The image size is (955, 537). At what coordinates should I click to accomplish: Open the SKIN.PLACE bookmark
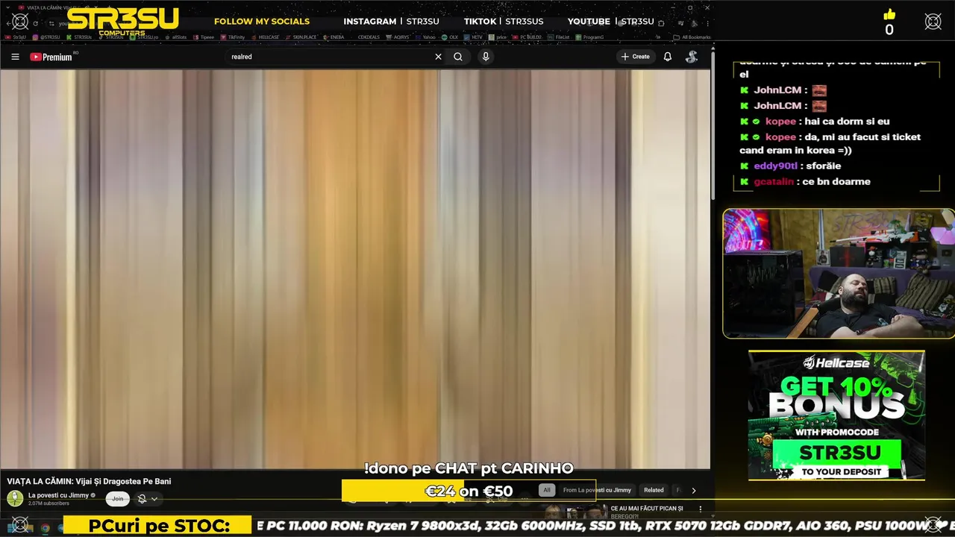coord(301,37)
